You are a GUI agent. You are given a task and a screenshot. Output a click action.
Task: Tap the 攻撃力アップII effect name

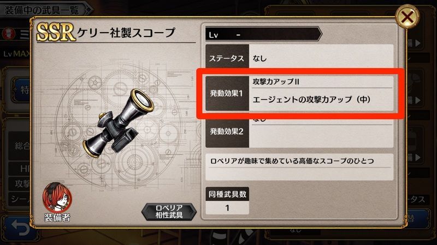pyautogui.click(x=276, y=82)
